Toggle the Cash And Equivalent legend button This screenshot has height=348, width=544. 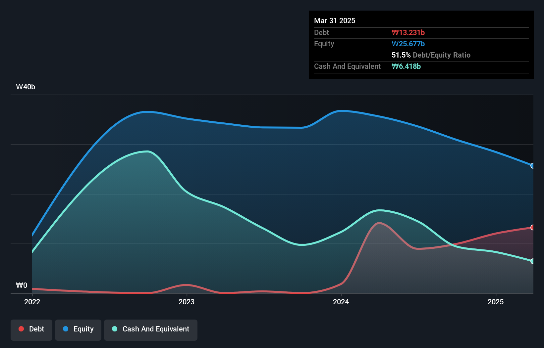click(151, 330)
